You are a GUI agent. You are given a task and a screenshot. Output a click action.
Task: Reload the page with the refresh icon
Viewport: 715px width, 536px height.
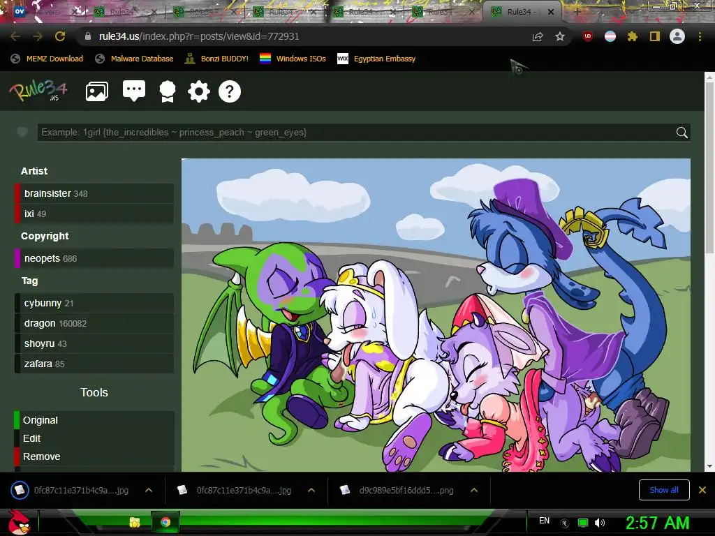(60, 36)
